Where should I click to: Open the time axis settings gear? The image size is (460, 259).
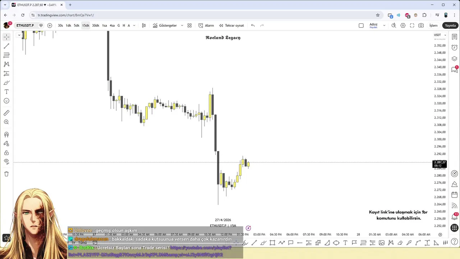point(440,235)
